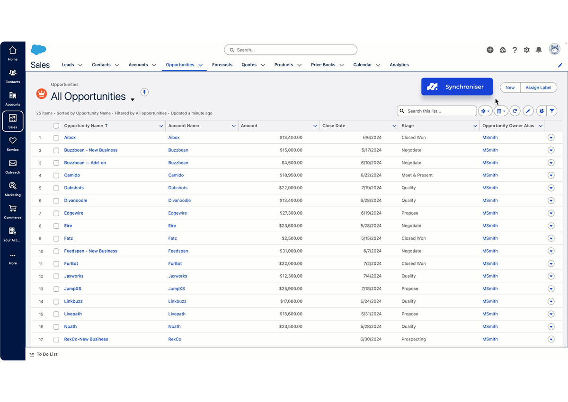Open Marketing in the left sidebar
The width and height of the screenshot is (568, 402).
[x=13, y=189]
